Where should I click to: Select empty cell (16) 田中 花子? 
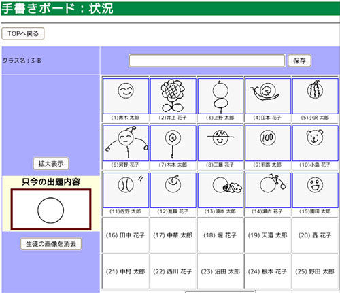[x=126, y=235]
